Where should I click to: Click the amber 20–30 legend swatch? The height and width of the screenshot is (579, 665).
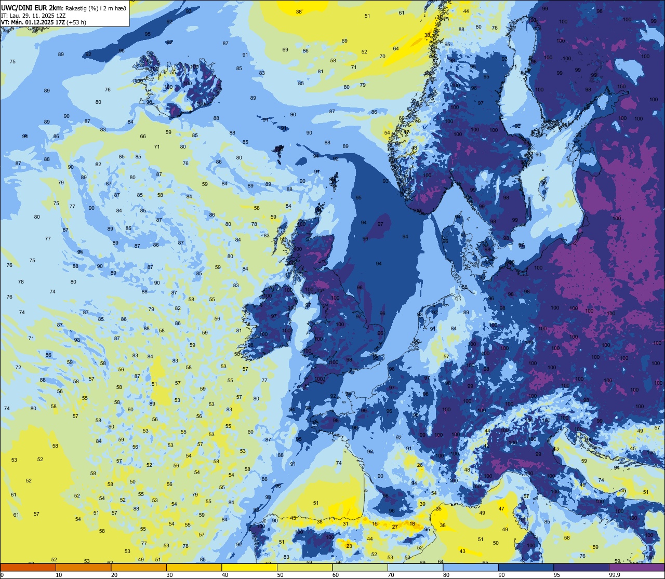pyautogui.click(x=139, y=568)
